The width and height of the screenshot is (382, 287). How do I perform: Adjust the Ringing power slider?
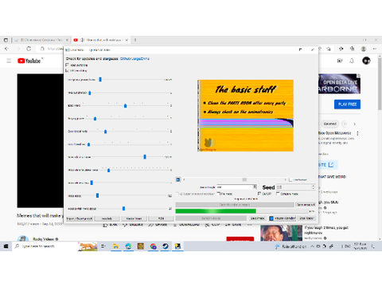point(95,119)
